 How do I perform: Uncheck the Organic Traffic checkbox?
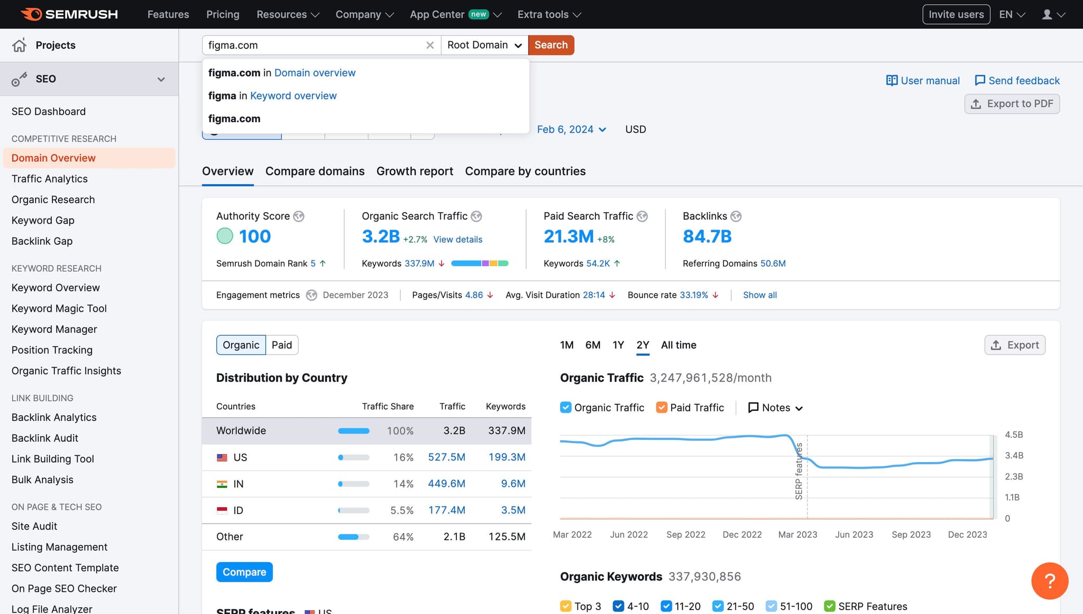click(x=565, y=407)
